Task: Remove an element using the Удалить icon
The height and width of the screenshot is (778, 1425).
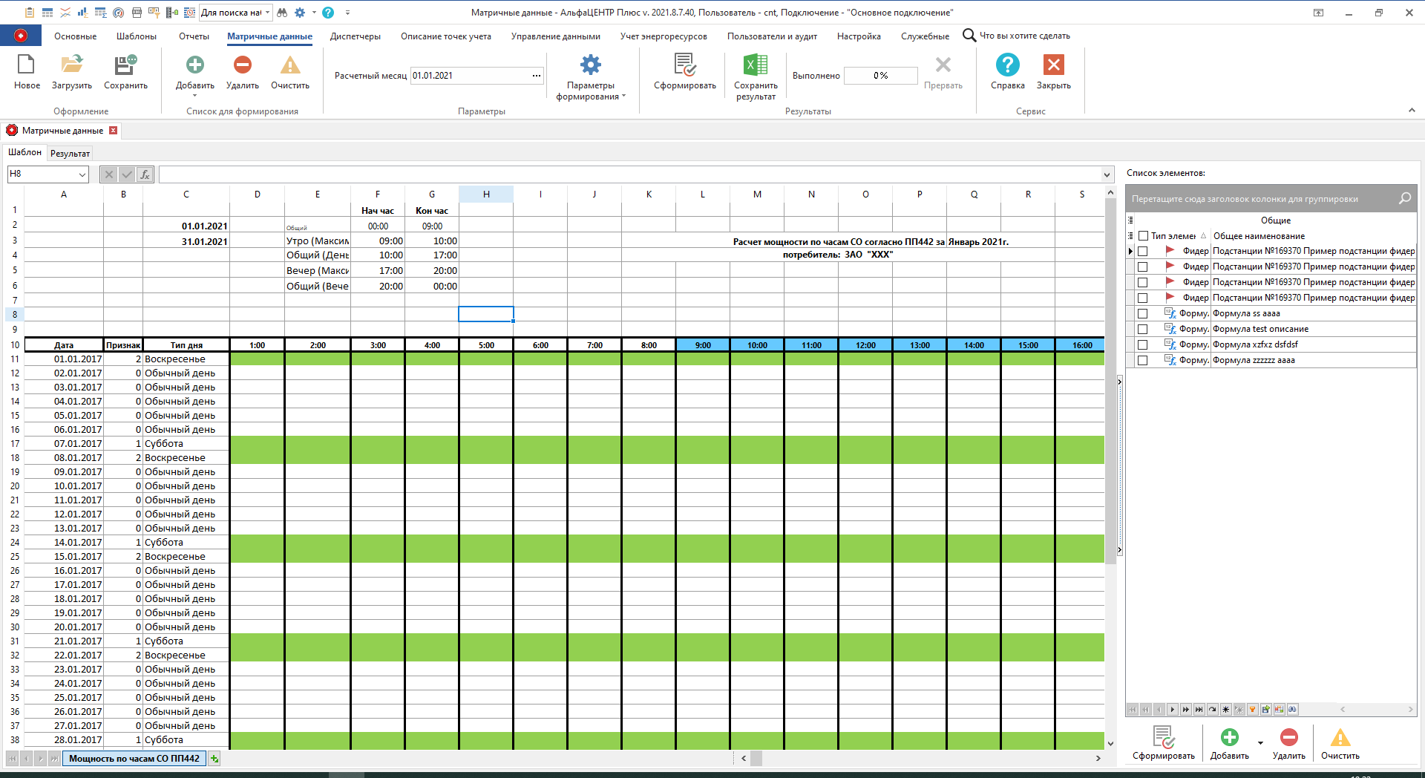Action: click(x=242, y=71)
